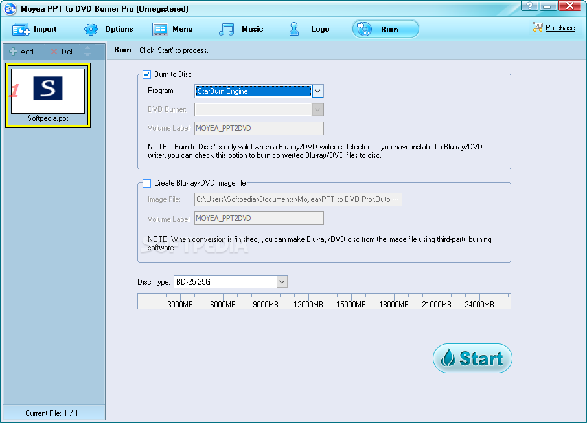Click the Options gear icon
The height and width of the screenshot is (423, 587).
91,29
